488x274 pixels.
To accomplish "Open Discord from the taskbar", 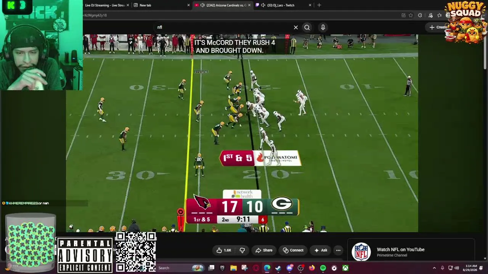I will point(289,268).
